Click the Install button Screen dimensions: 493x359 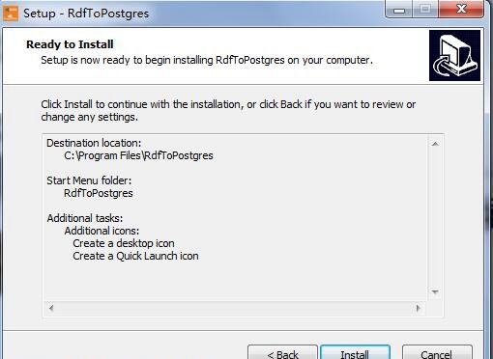[355, 352]
